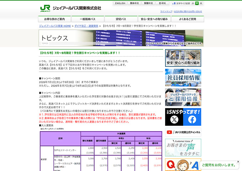Close the chat prompt with X icon
Viewport: 242px width, 171px height.
point(238,162)
